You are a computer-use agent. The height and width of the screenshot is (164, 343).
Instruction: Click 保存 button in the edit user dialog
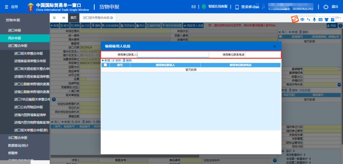tap(116, 60)
